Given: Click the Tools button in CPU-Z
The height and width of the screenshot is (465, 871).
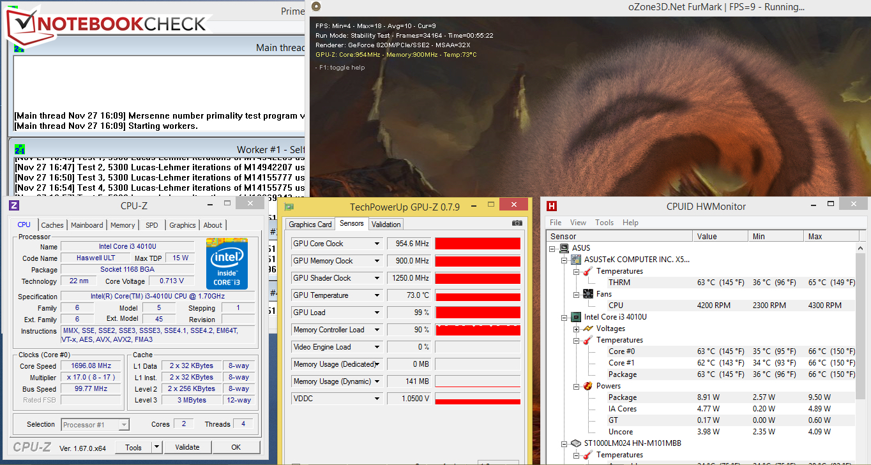Looking at the screenshot, I should (x=133, y=447).
